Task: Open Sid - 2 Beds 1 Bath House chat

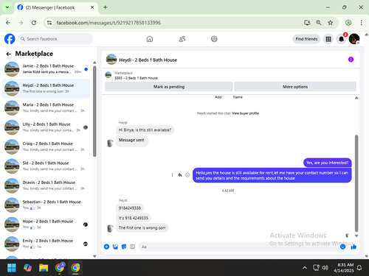Action: pos(46,166)
